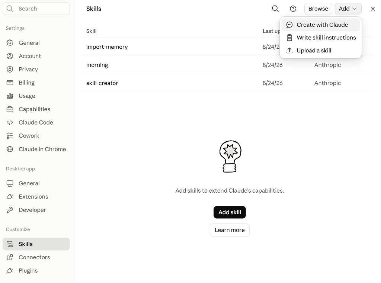
Task: Go to Extensions under Desktop app
Action: point(36,196)
